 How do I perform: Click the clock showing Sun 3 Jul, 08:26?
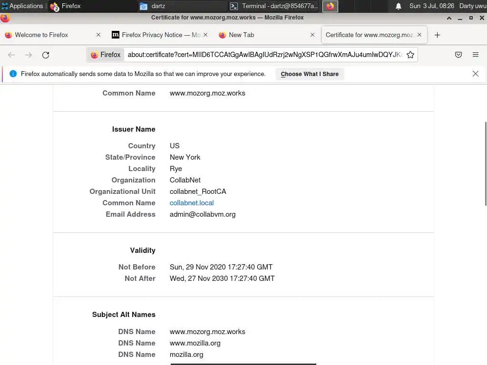coord(431,6)
